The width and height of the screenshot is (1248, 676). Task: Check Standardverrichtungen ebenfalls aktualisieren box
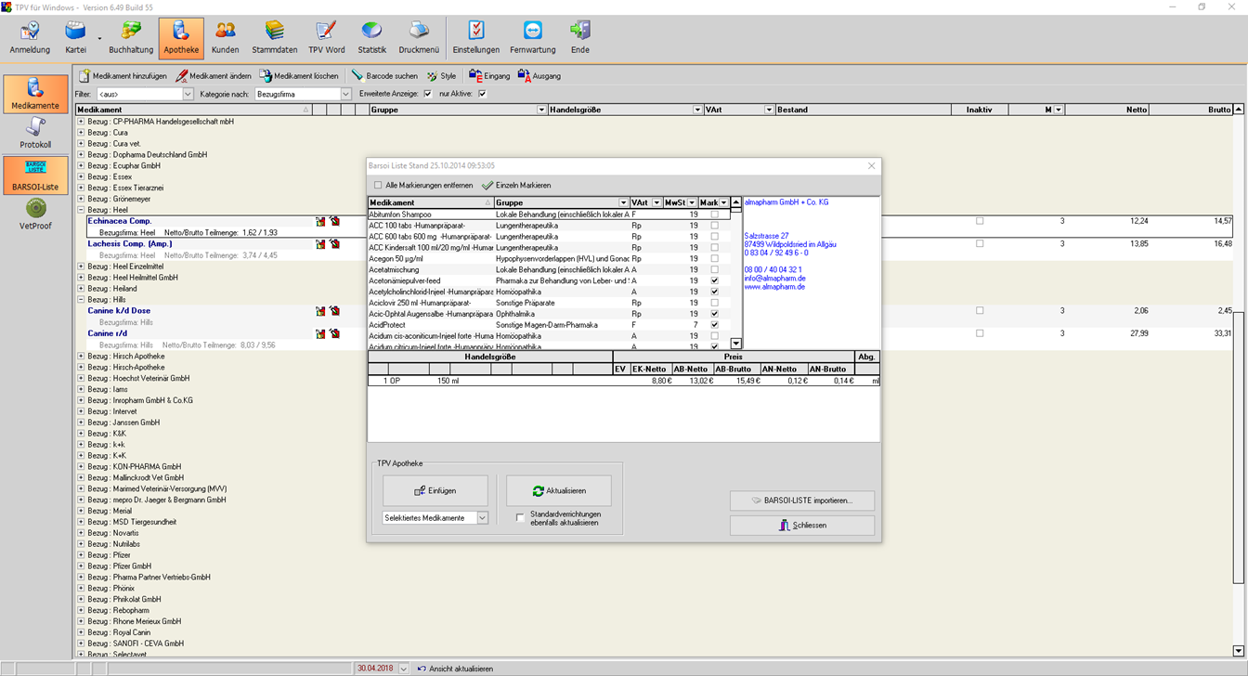[x=520, y=518]
